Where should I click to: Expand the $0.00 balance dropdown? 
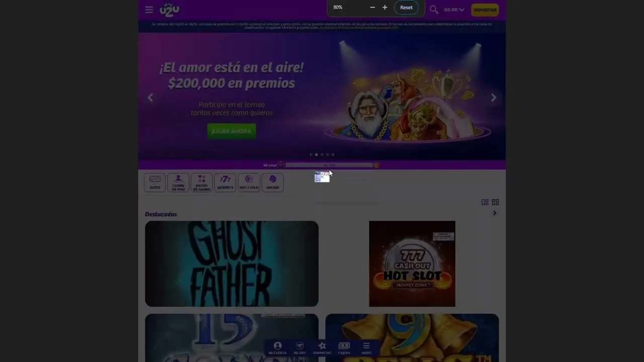click(x=454, y=10)
